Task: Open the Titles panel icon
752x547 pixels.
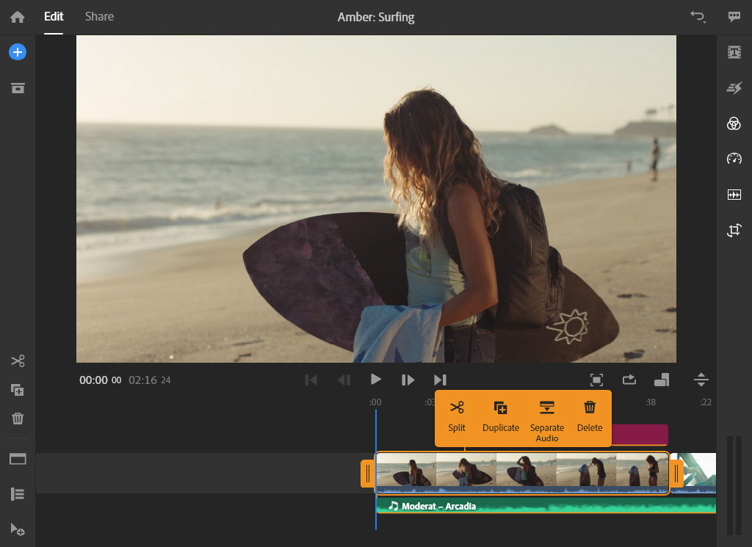Action: [x=734, y=52]
